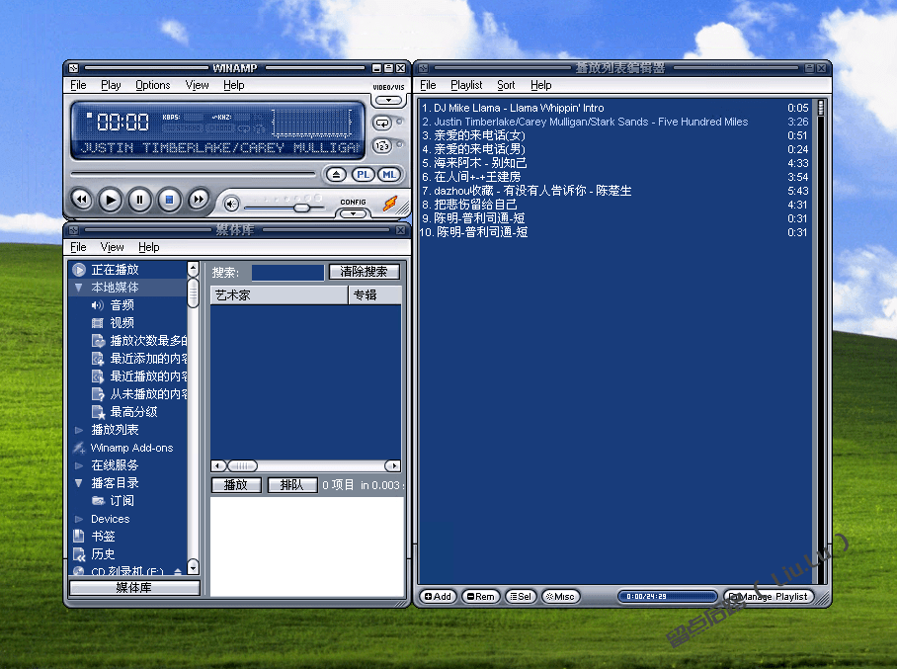The image size is (897, 669).
Task: Sort by the 艺术家 column header
Action: [280, 295]
